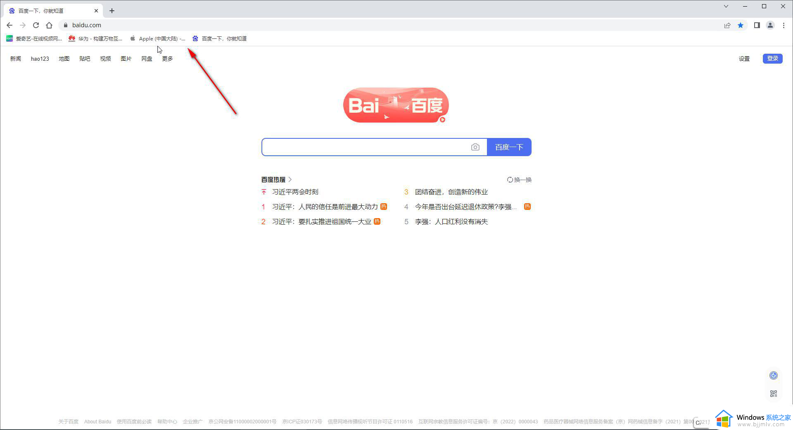Open the 信息网络传播视听节目许可证 footer link

tap(370, 422)
